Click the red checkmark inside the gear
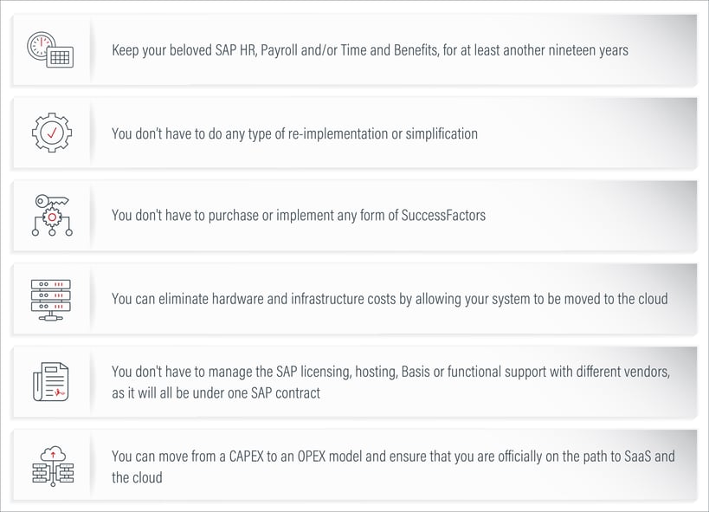Viewport: 709px width, 512px height. (51, 133)
